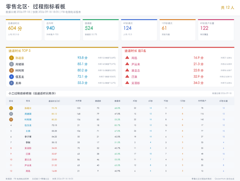Click the bronze medal in the 80.20 table row

point(11,120)
